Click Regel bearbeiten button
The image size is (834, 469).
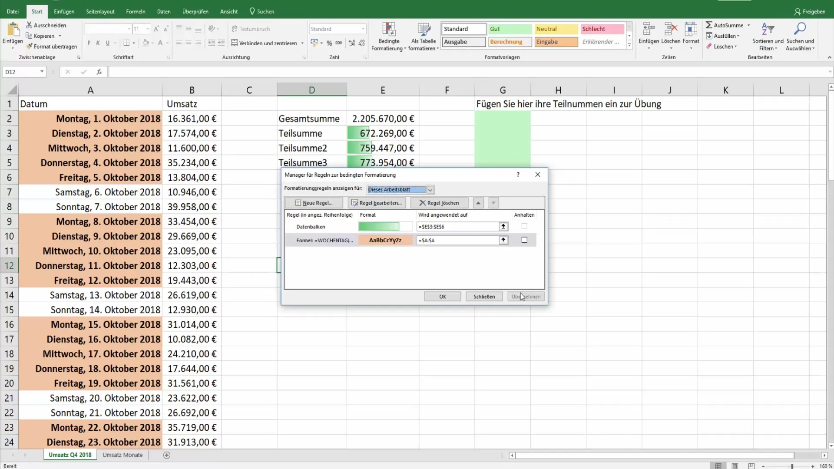[377, 203]
